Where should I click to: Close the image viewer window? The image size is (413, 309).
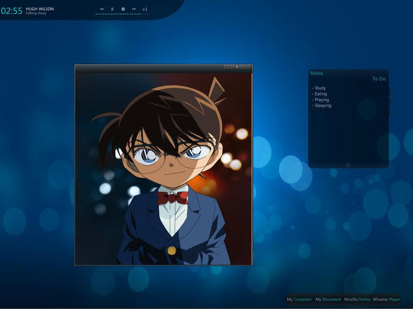(246, 67)
